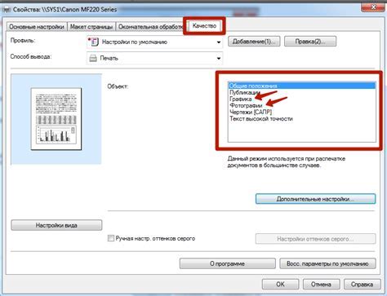Click the Правка(2)... button

click(x=310, y=42)
